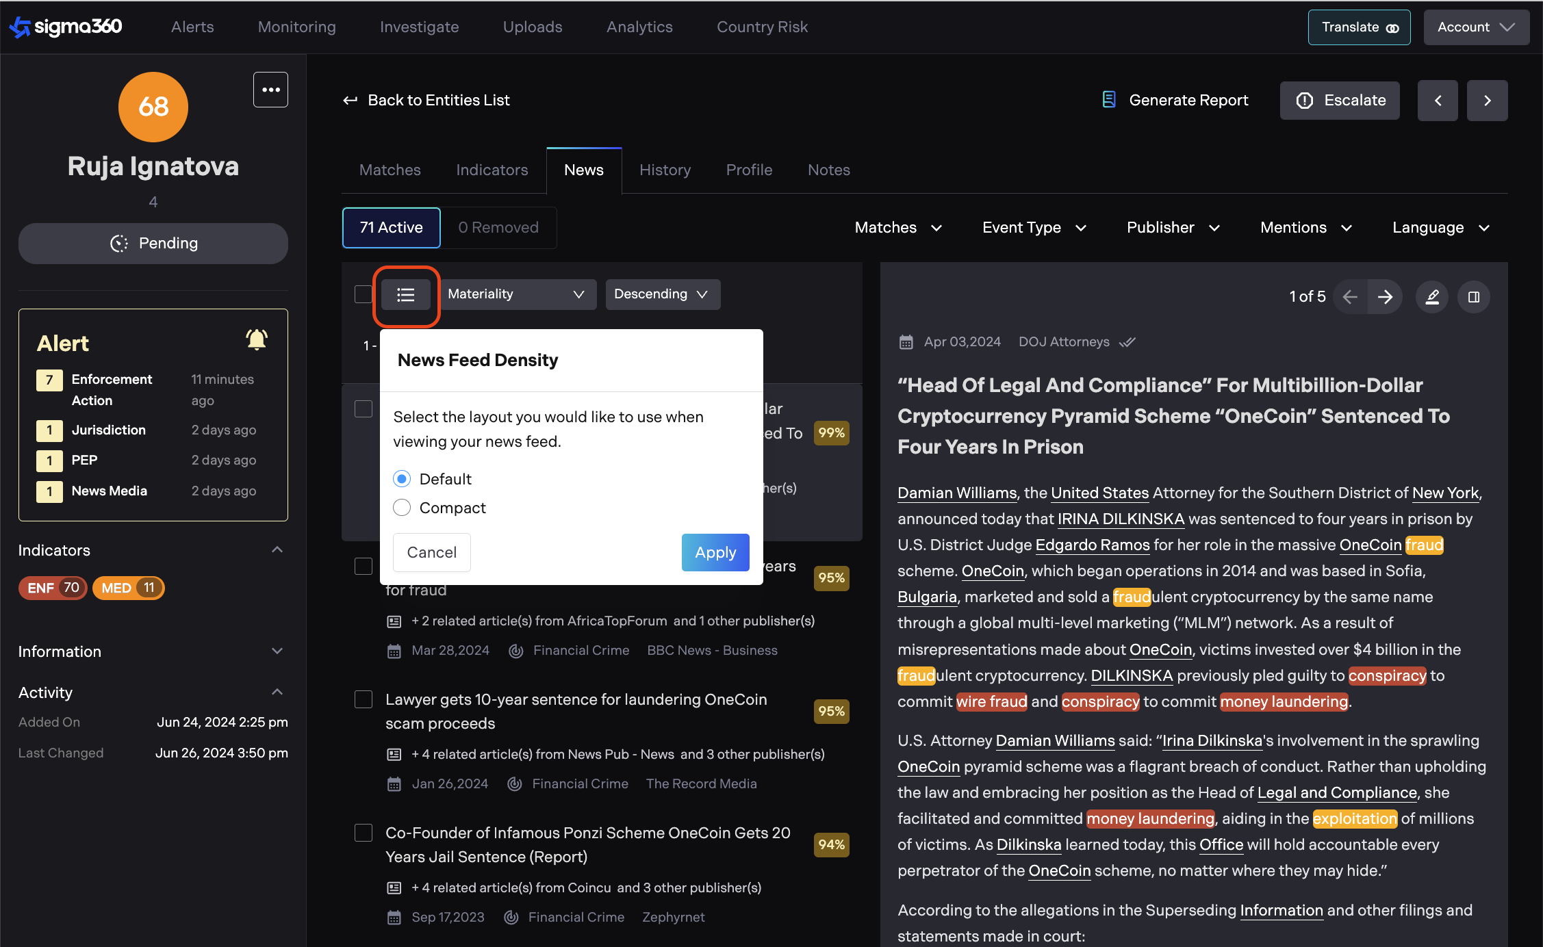This screenshot has width=1543, height=947.
Task: Click the three-dot menu beside score
Action: 270,90
